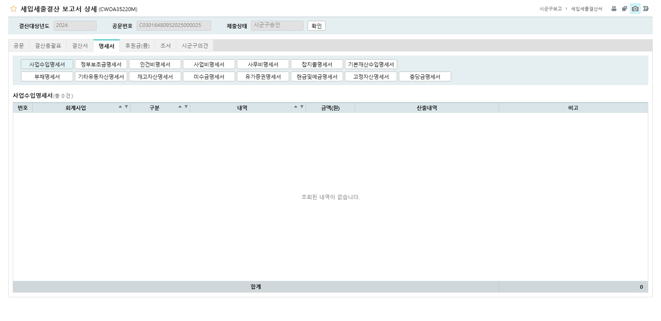Image resolution: width=661 pixels, height=321 pixels.
Task: Click the print icon in the top-right
Action: tap(614, 9)
